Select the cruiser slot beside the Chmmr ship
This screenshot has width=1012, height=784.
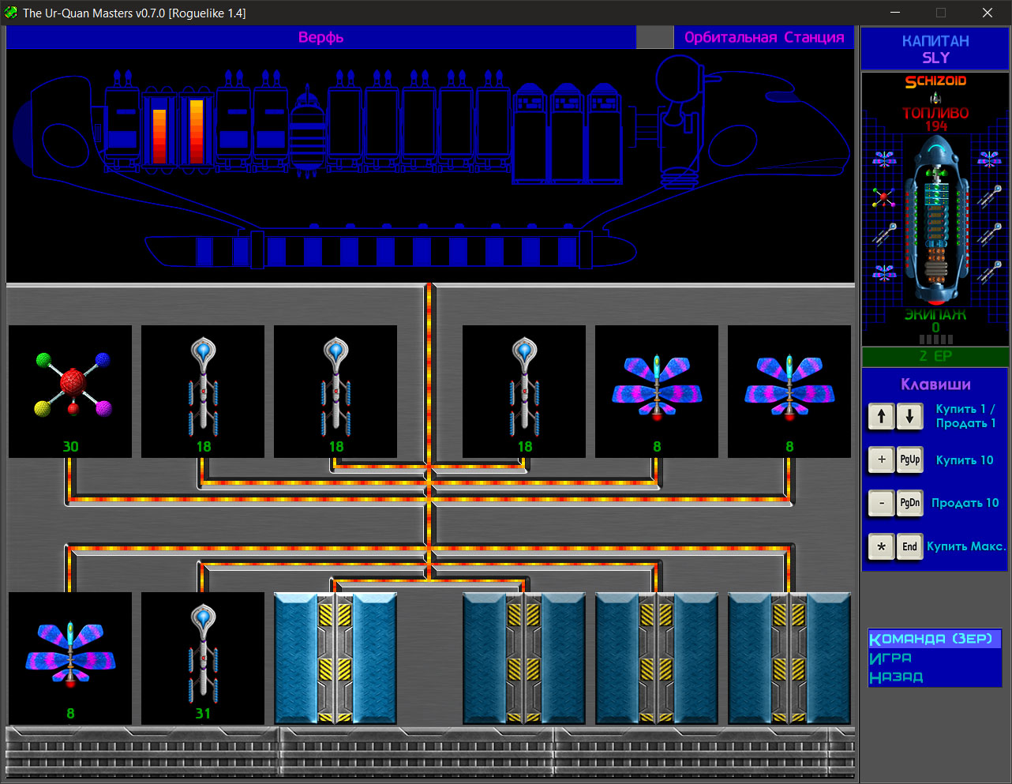pos(203,392)
